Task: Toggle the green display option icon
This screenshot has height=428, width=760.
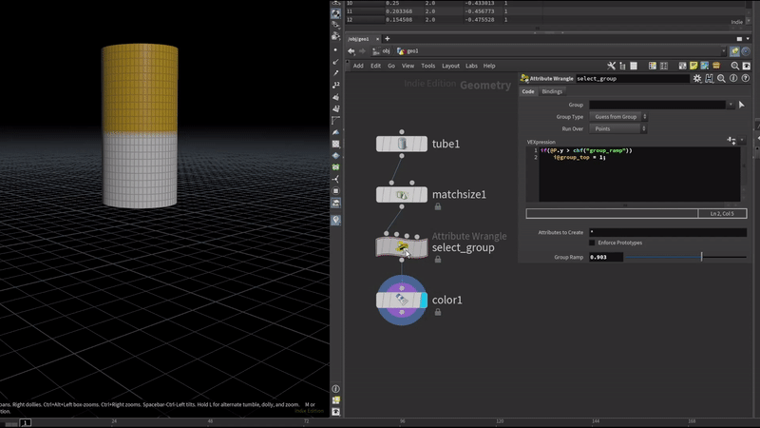Action: [336, 167]
